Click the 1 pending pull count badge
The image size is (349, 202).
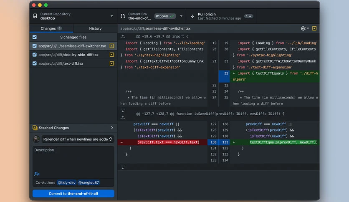(248, 16)
